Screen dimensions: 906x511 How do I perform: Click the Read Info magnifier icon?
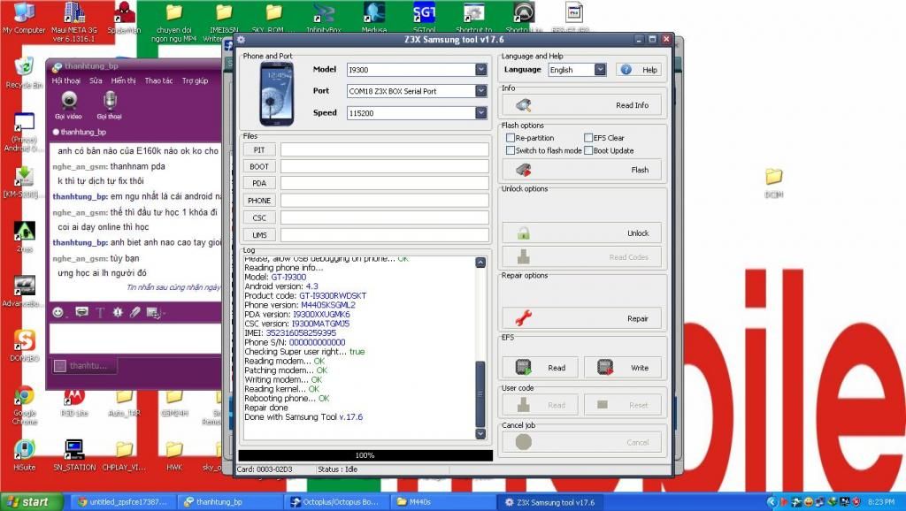pyautogui.click(x=524, y=105)
